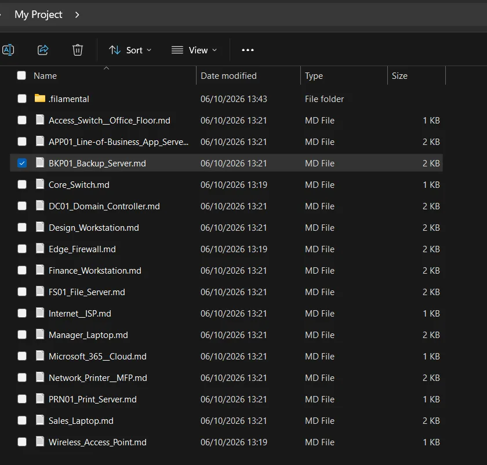487x465 pixels.
Task: Check the box for FS01_File_Server.md
Action: click(22, 292)
